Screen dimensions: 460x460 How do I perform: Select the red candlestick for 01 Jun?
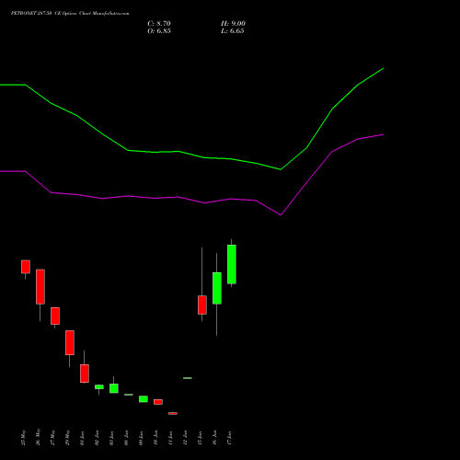click(x=85, y=374)
